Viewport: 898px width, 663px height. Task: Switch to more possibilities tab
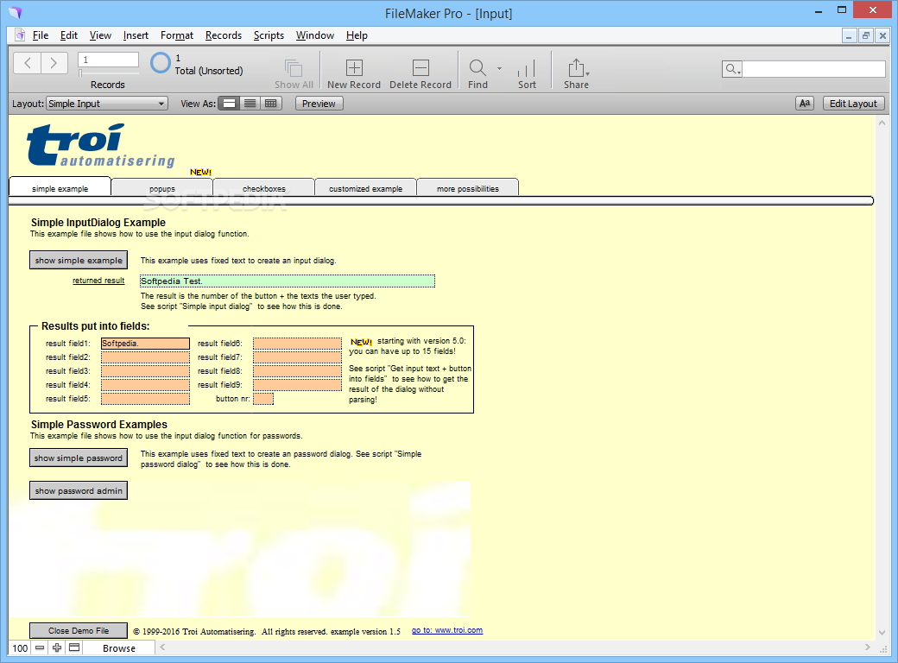click(468, 188)
